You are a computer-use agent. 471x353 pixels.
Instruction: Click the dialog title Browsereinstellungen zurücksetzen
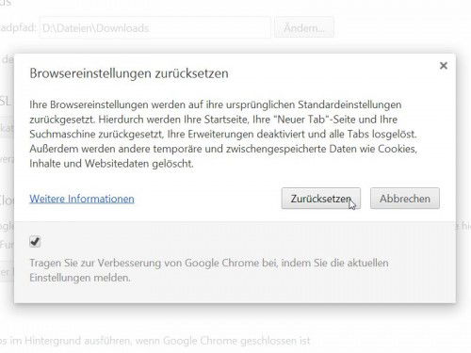(x=129, y=73)
